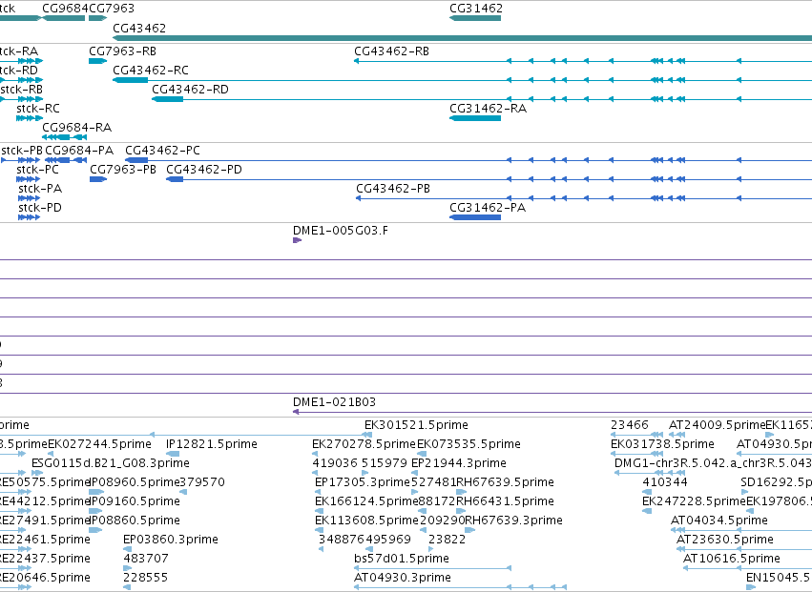Click the EK301521.5prime EST label
The height and width of the screenshot is (592, 812).
click(416, 425)
